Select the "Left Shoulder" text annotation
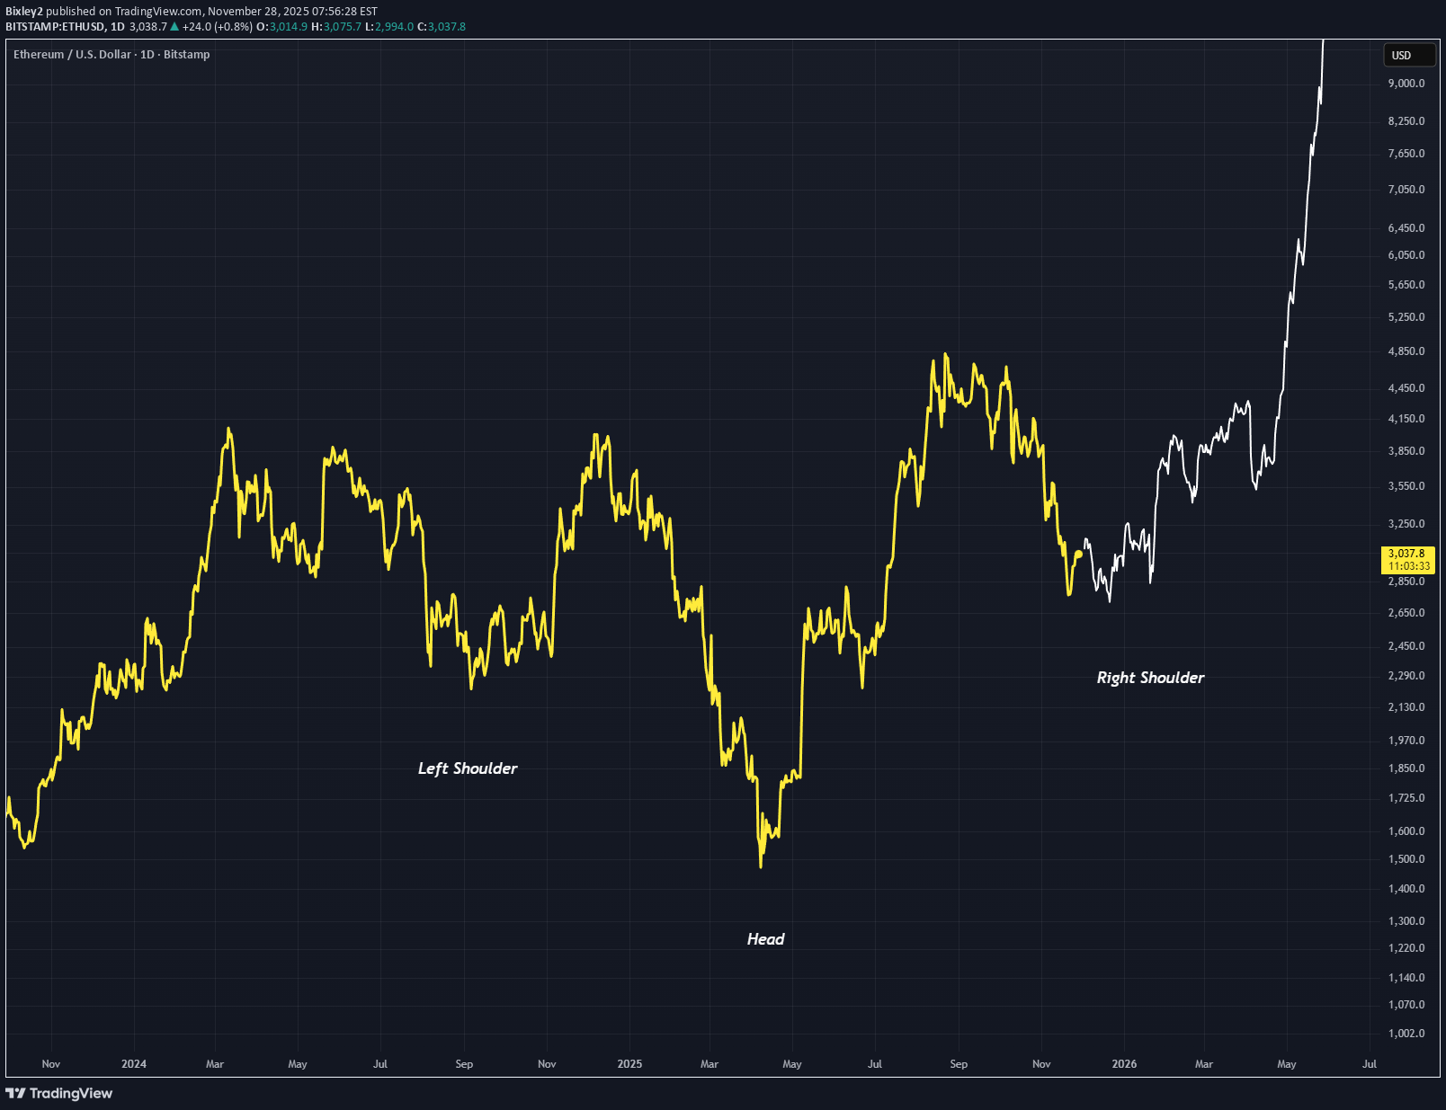 (468, 768)
